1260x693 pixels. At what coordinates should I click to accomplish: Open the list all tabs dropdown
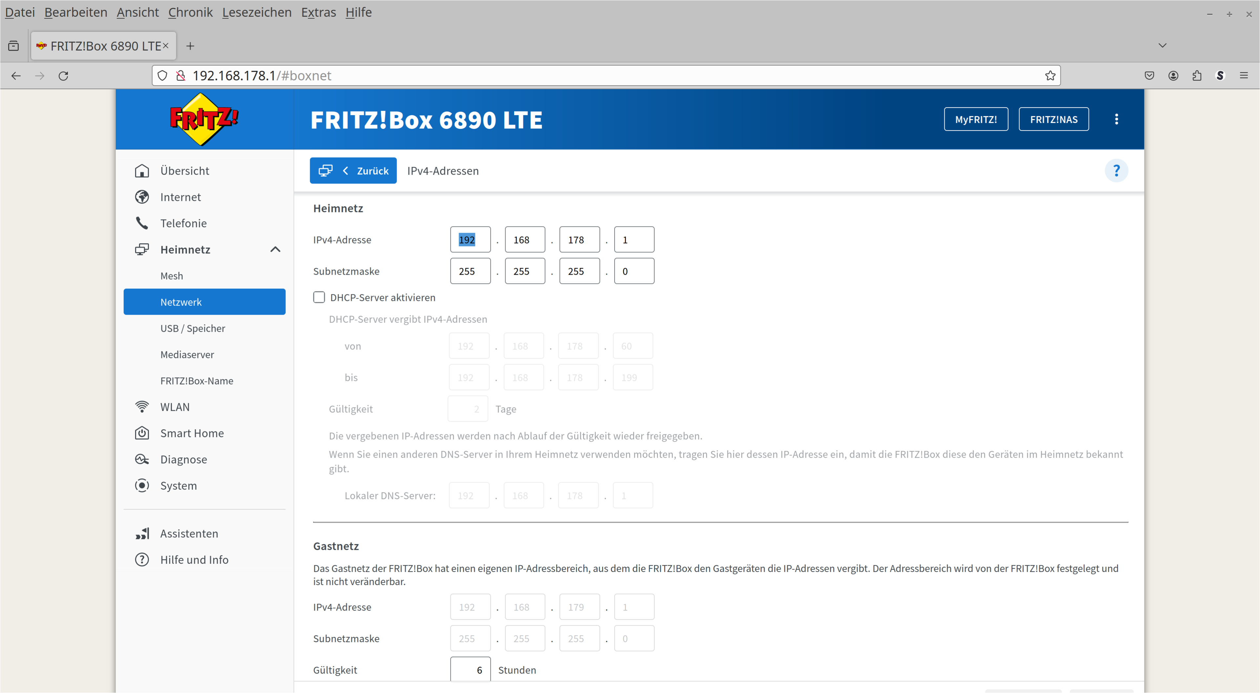tap(1162, 46)
